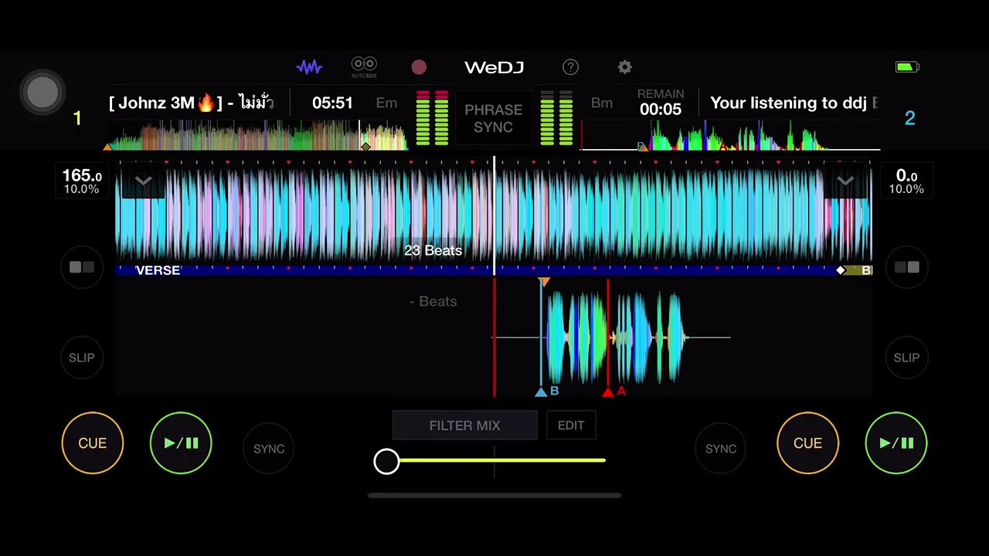Click the deck 1 key Em
This screenshot has width=989, height=556.
pos(386,103)
